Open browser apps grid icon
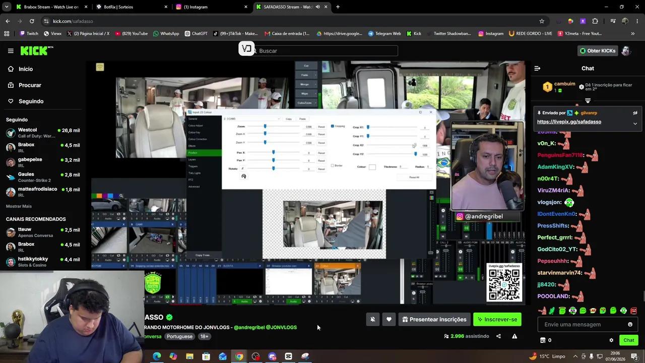Screen dimensions: 645x363 tap(7, 34)
